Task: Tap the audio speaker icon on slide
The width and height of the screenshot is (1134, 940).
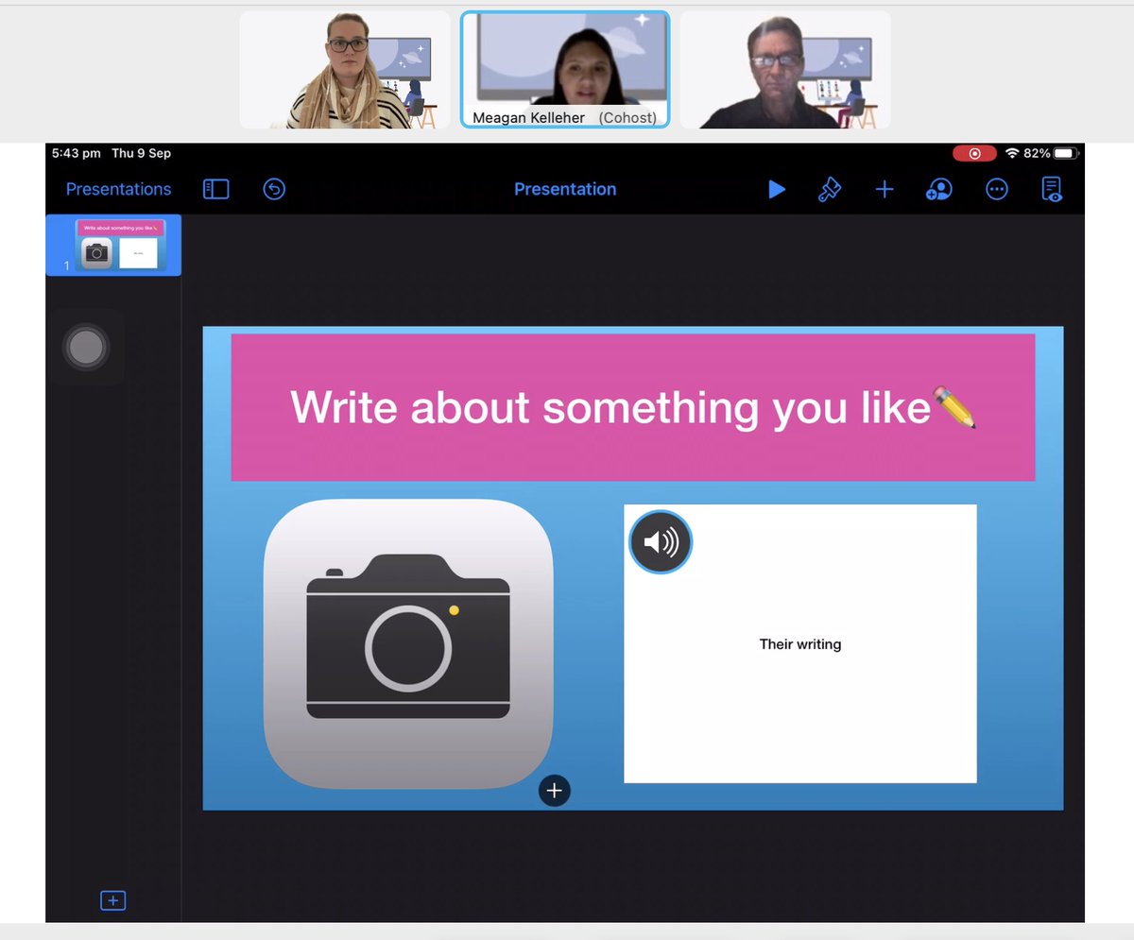Action: coord(661,542)
